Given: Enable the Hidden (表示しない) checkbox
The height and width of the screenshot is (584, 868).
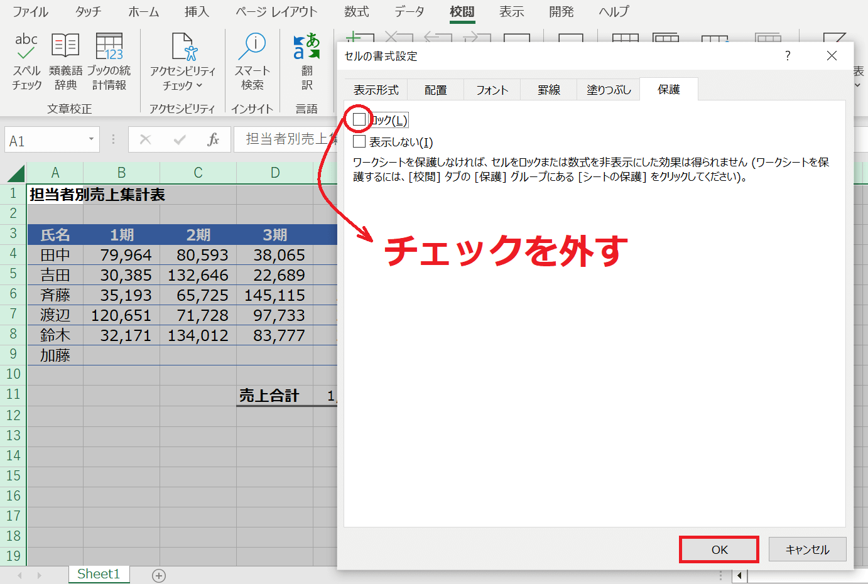Looking at the screenshot, I should 359,142.
